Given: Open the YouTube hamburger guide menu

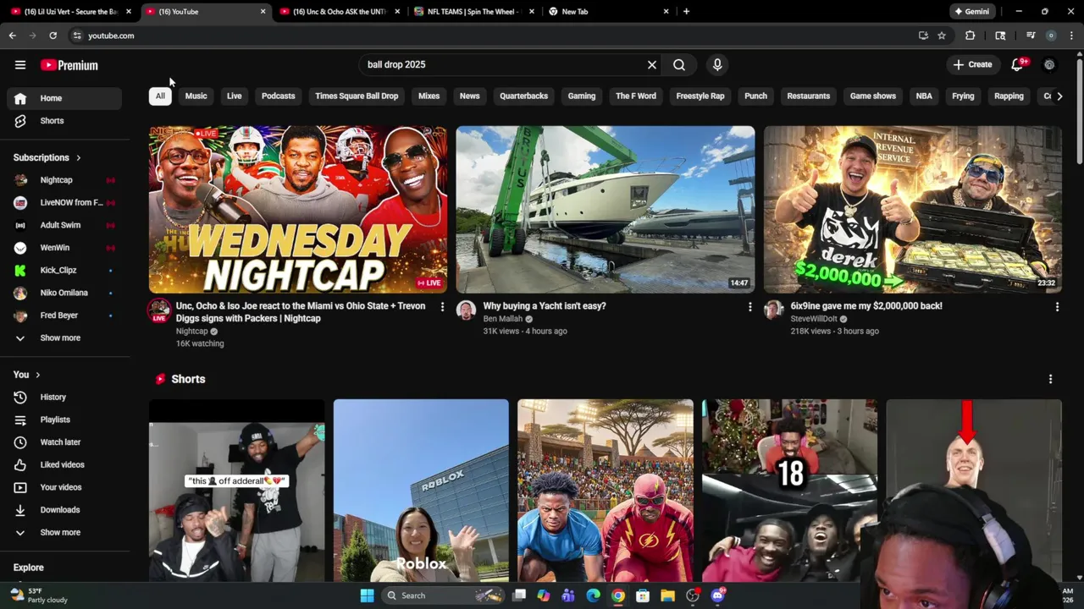Looking at the screenshot, I should click(x=20, y=65).
